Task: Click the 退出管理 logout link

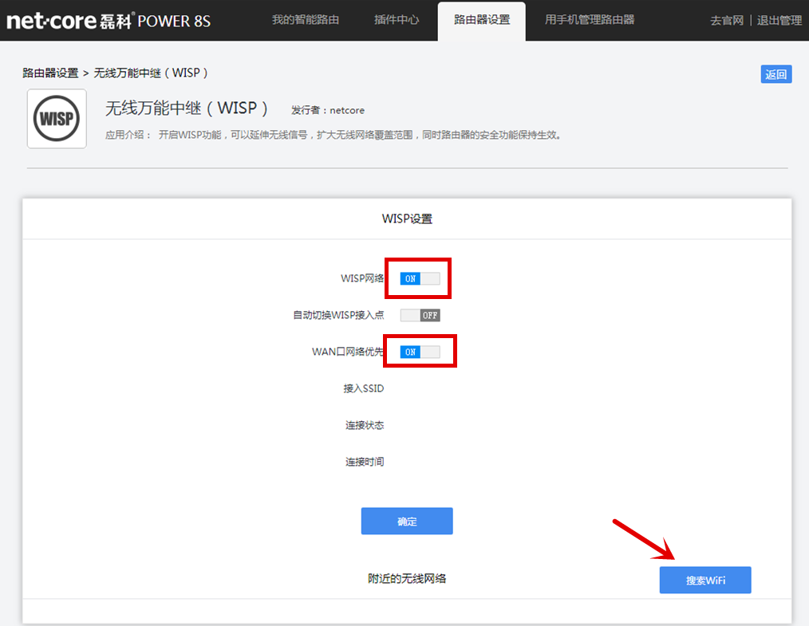Action: [x=779, y=21]
